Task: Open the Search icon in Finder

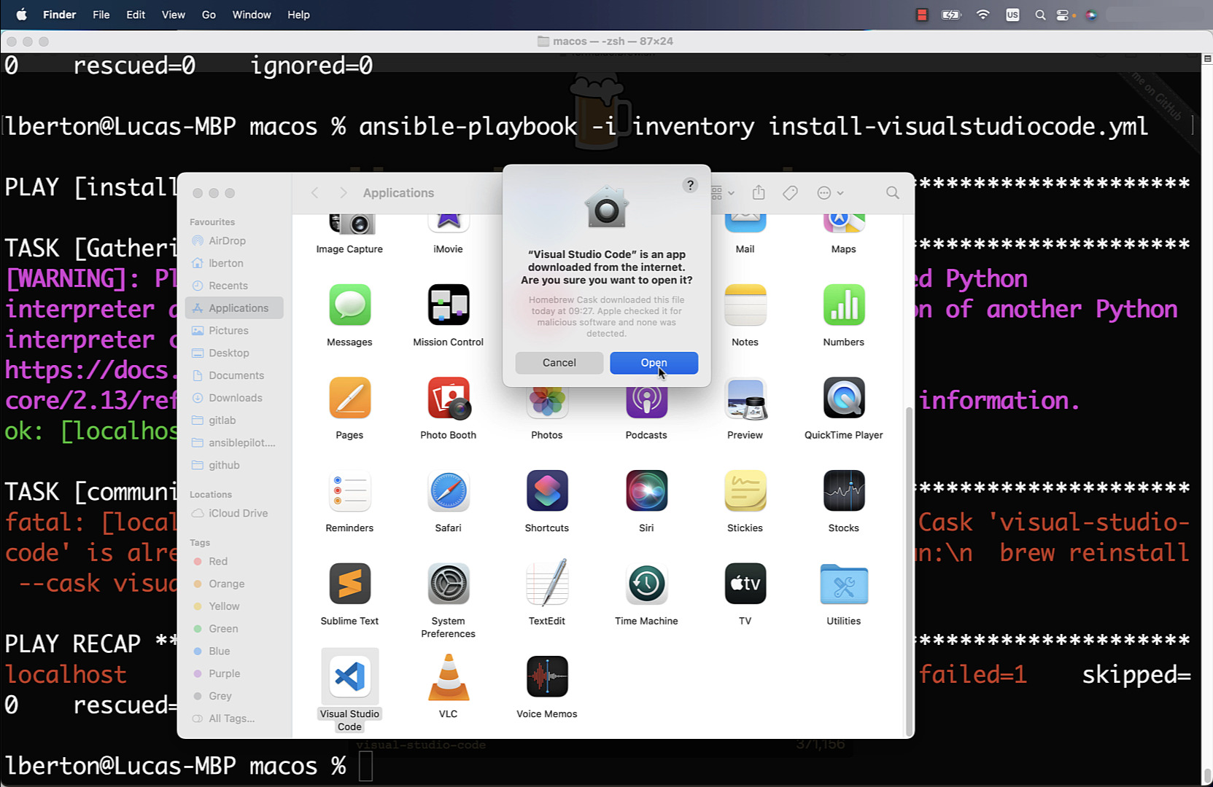Action: [x=892, y=192]
